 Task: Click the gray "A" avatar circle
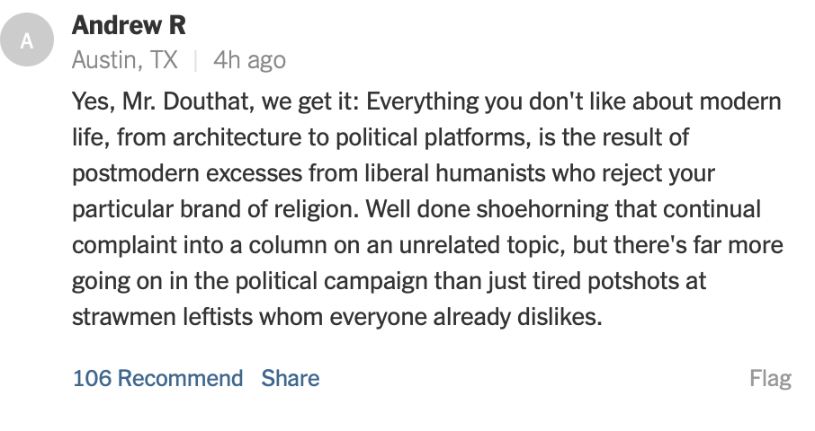click(x=28, y=40)
